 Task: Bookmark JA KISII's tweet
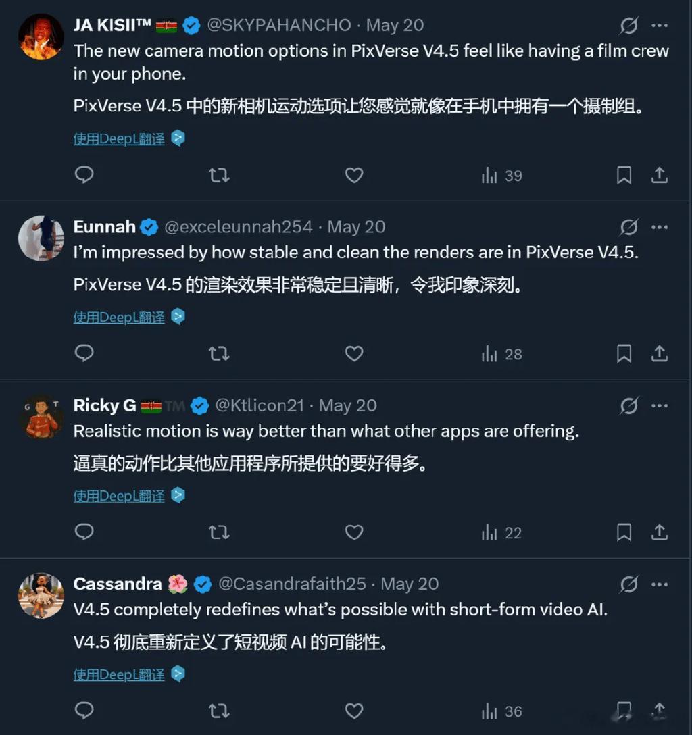(624, 175)
